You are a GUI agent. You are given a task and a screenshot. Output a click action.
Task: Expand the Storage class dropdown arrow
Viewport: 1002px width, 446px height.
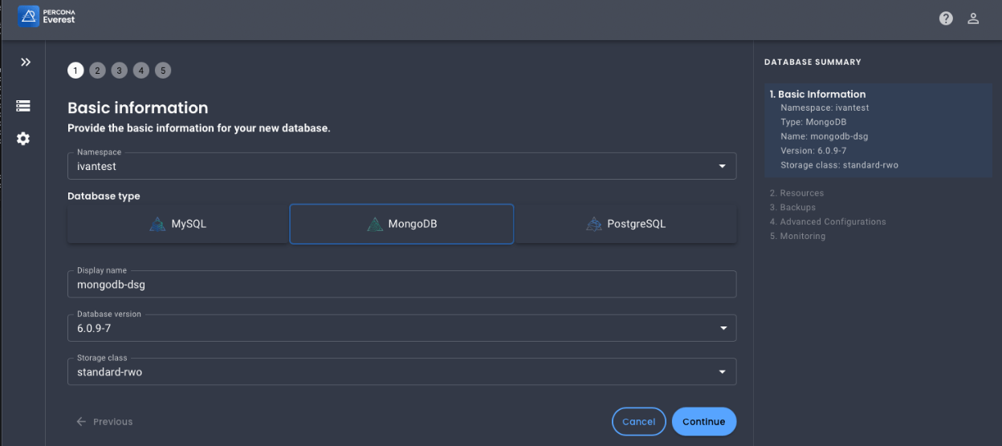pos(723,372)
